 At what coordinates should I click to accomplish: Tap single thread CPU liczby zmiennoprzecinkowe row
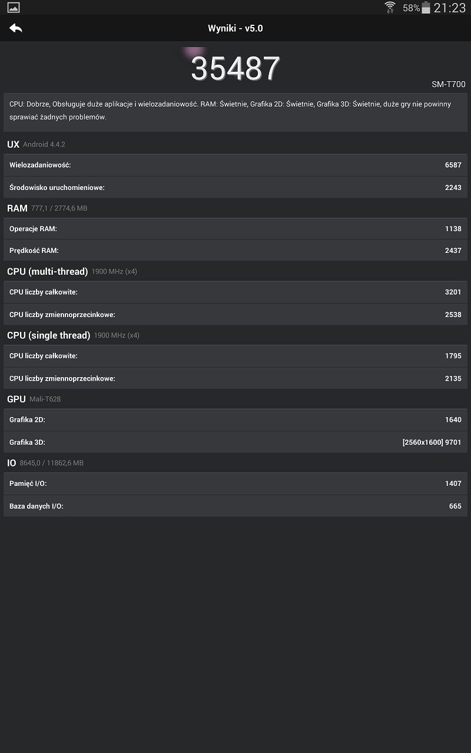coord(235,378)
